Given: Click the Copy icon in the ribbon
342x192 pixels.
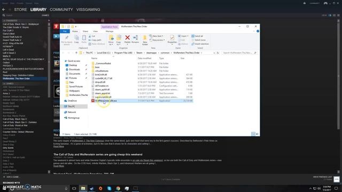Looking at the screenshot, I should [x=76, y=38].
